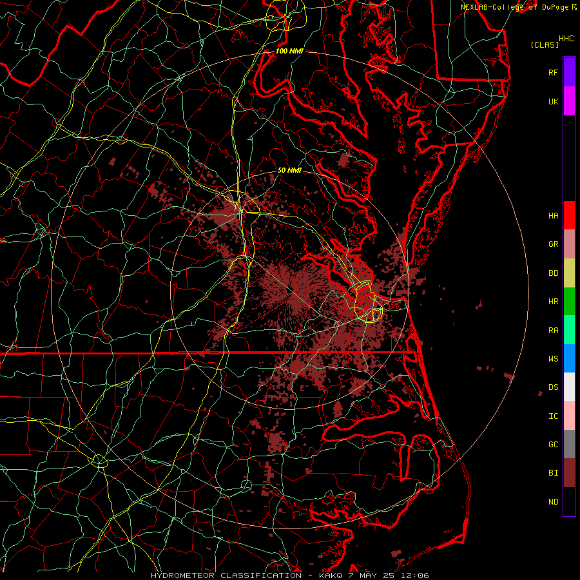The height and width of the screenshot is (580, 580).
Task: Click the mint RA legend swatch
Action: [569, 330]
